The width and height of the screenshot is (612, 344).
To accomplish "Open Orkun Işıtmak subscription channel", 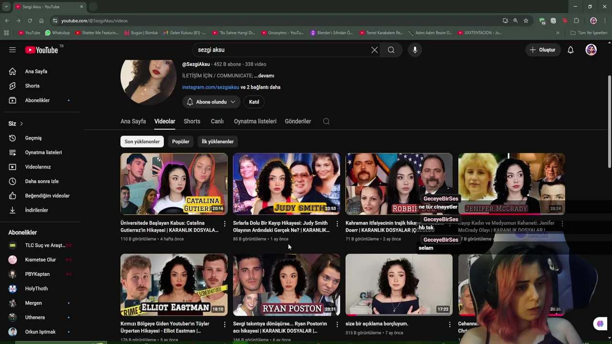I will (40, 332).
